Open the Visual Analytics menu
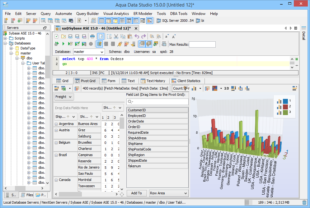This screenshot has width=310, height=208. click(x=116, y=14)
